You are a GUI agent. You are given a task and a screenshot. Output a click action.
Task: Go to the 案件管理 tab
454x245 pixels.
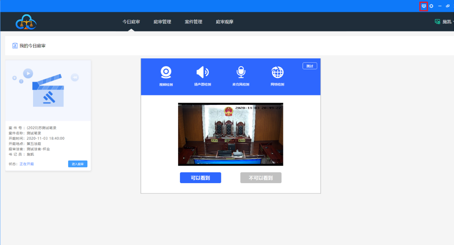(x=193, y=22)
